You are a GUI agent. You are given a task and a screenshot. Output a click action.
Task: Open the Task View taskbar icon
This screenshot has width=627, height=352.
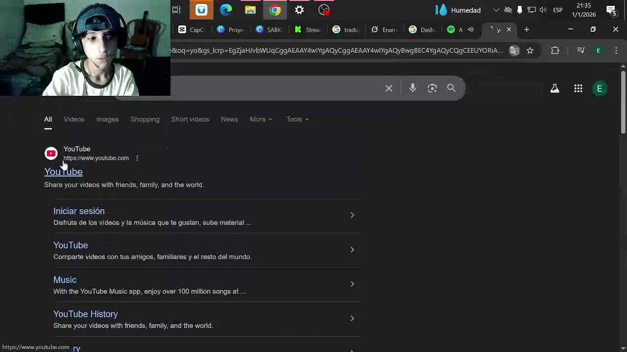pos(176,10)
